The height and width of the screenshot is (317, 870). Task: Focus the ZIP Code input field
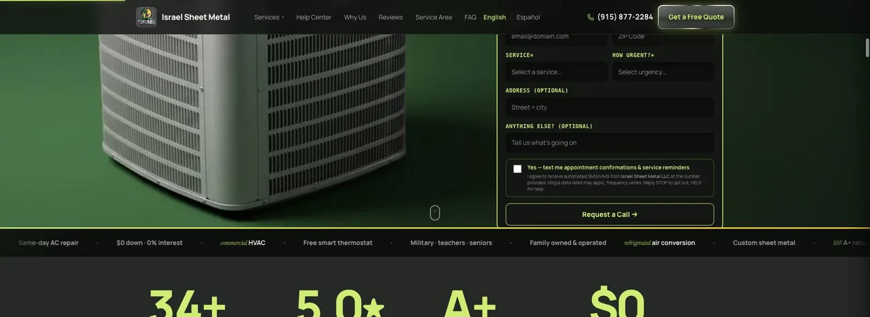coord(663,37)
